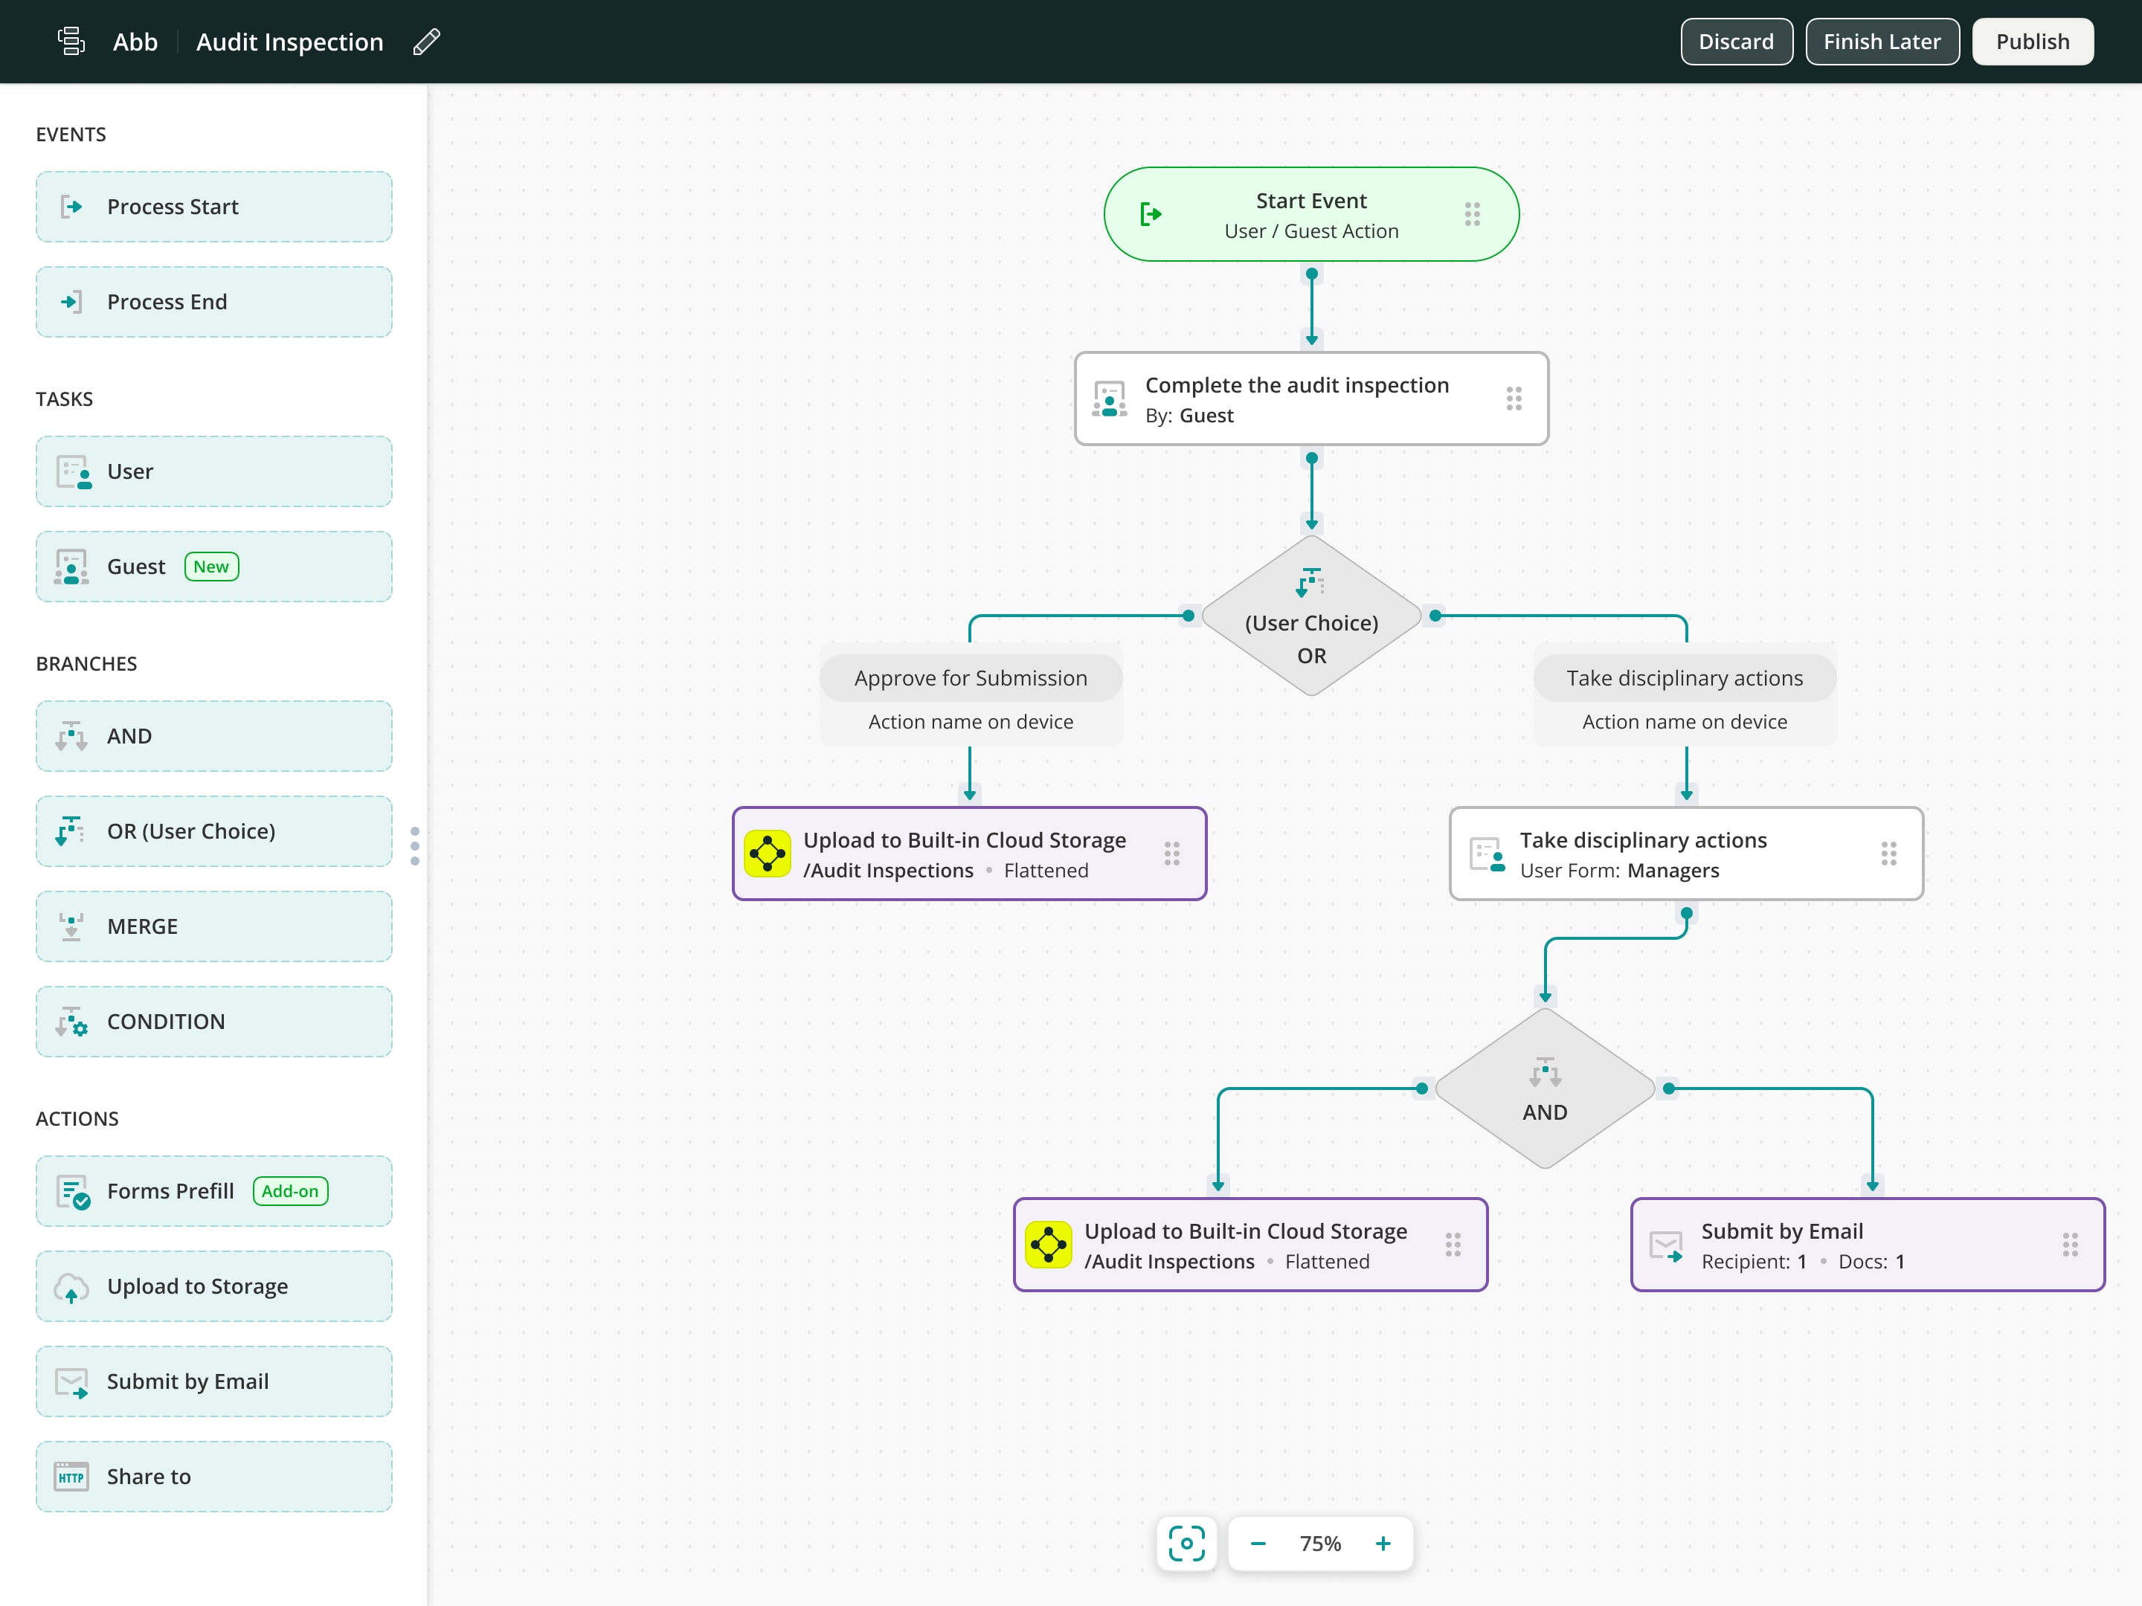Image resolution: width=2142 pixels, height=1606 pixels.
Task: Click the grip dots on Take disciplinary actions node
Action: click(1888, 854)
